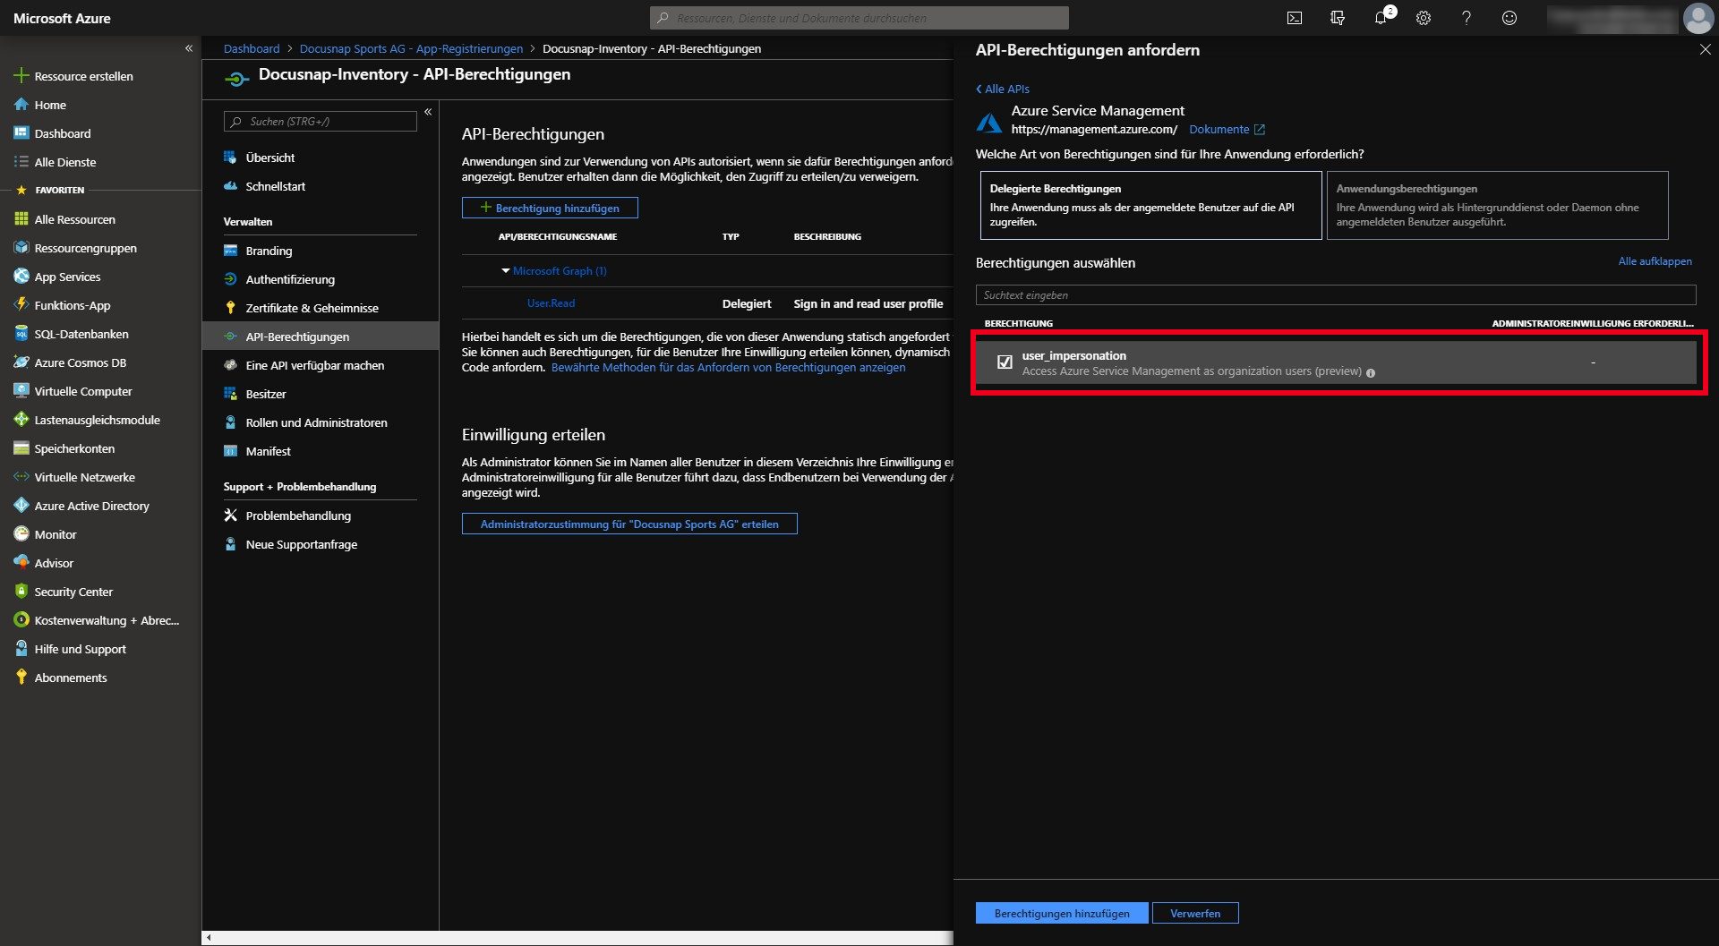Open directory and subscription filter icon
1719x946 pixels.
1338,18
